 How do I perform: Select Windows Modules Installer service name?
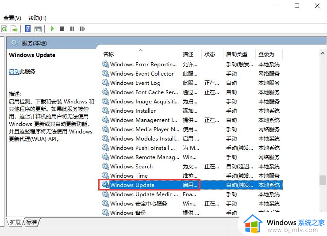coord(145,138)
